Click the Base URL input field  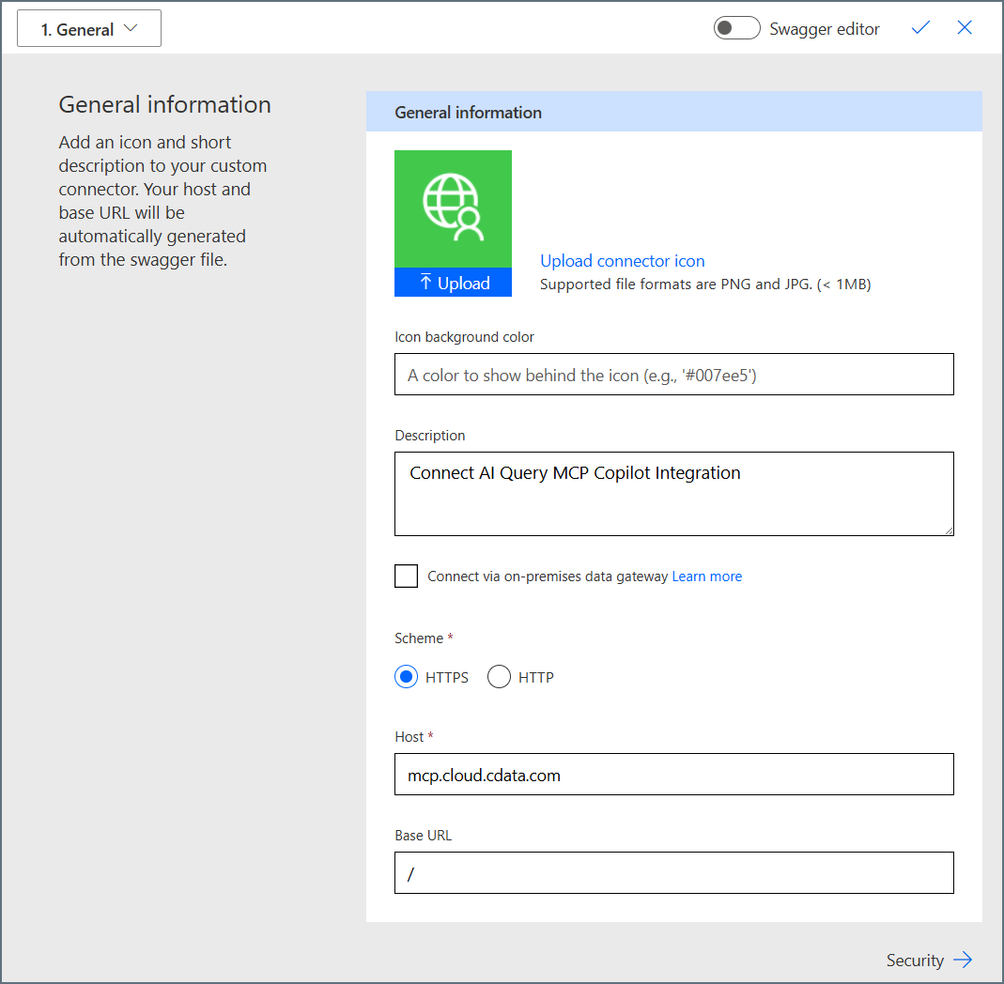point(673,872)
